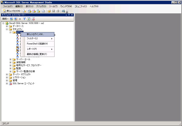Click the open file folder icon

49,11
